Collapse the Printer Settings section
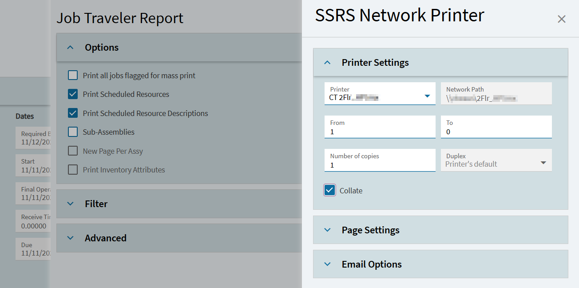Screen dimensions: 579x288 (327, 62)
